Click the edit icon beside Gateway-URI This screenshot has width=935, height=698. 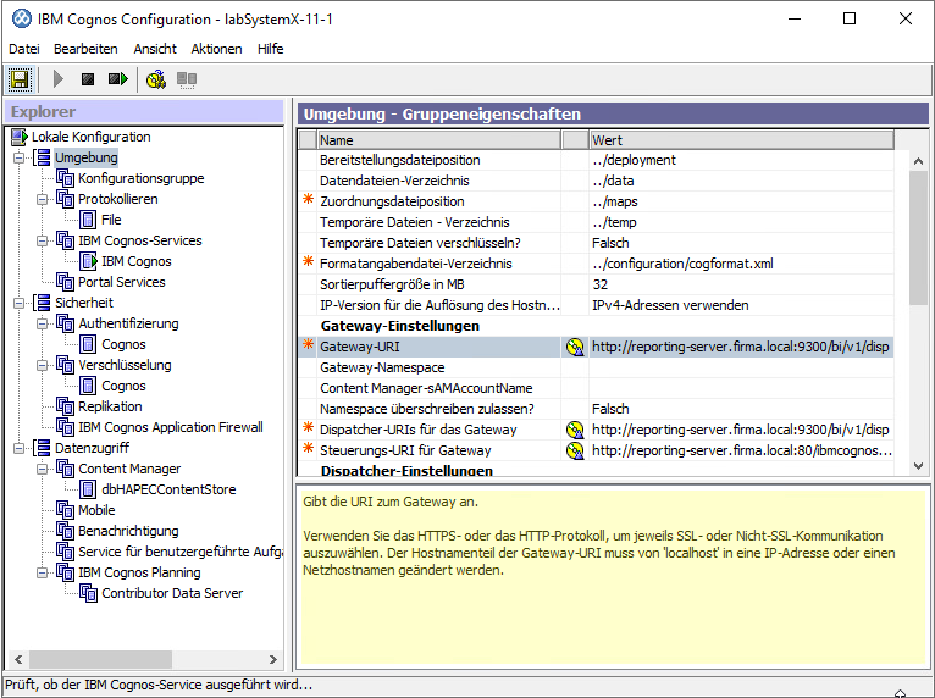(x=575, y=347)
